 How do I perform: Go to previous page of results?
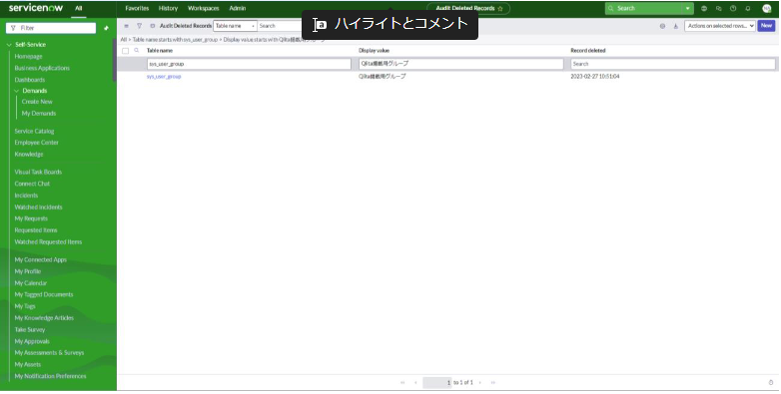pyautogui.click(x=415, y=383)
